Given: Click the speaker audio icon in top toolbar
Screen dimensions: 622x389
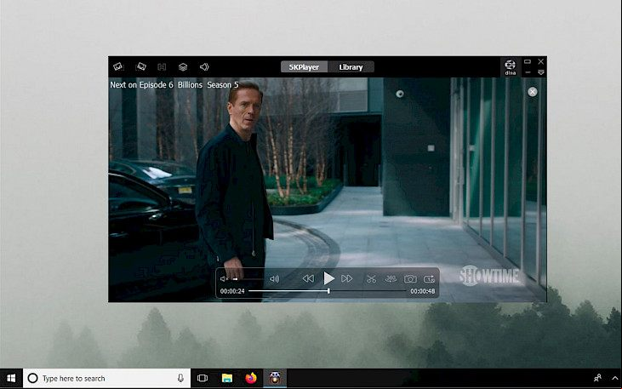Looking at the screenshot, I should (x=204, y=66).
